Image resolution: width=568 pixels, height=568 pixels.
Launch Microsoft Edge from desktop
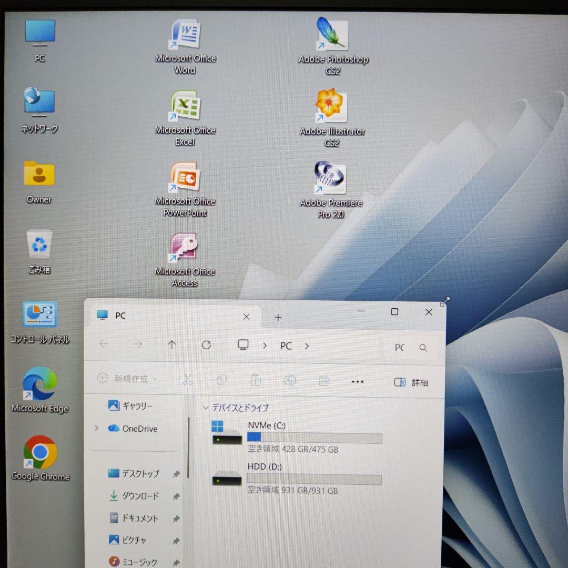coord(40,390)
